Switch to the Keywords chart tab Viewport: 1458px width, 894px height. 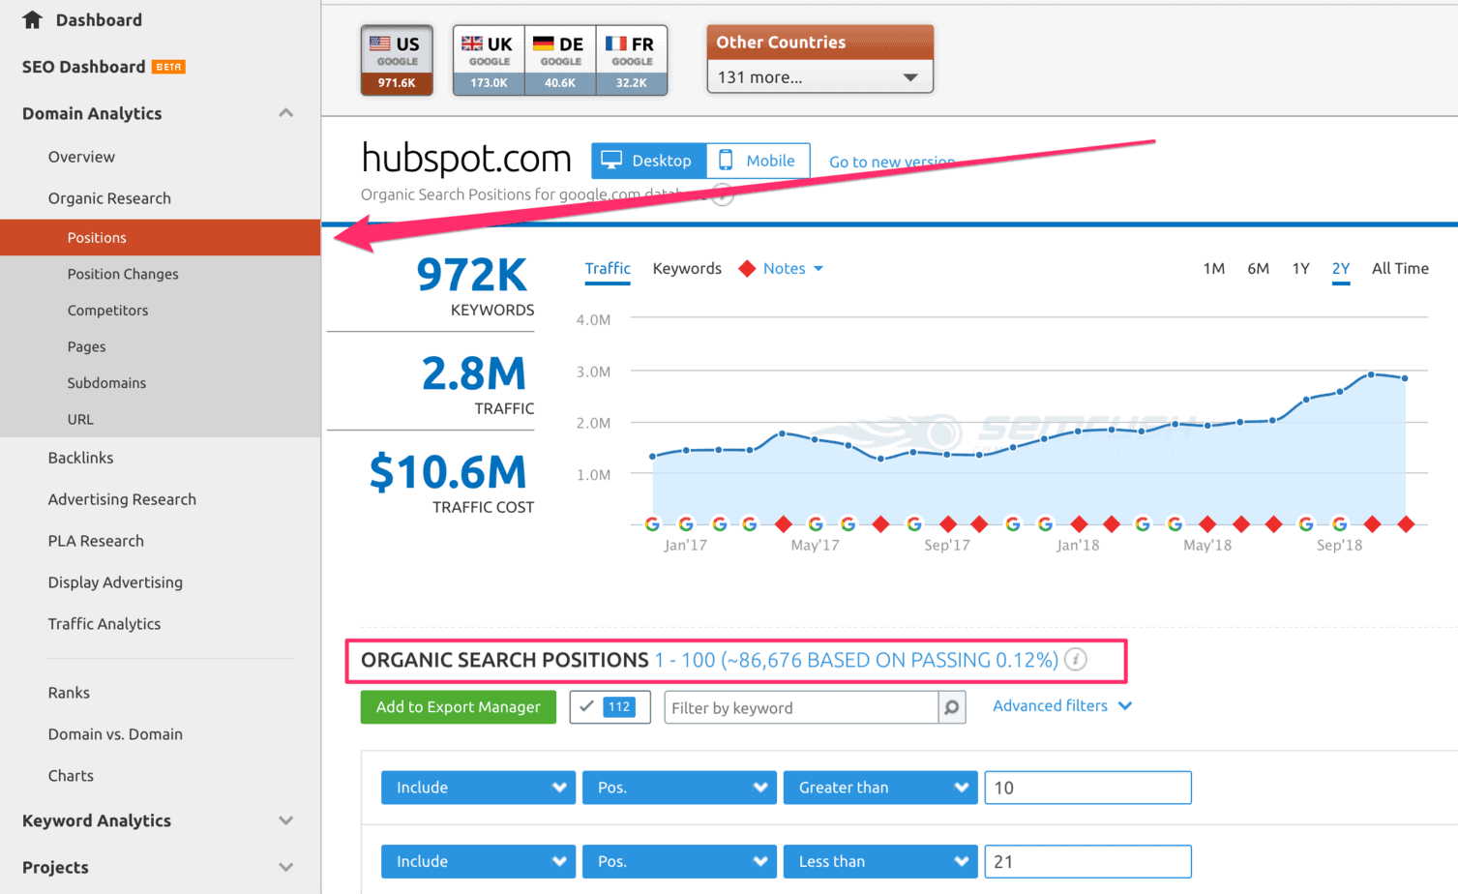click(687, 268)
